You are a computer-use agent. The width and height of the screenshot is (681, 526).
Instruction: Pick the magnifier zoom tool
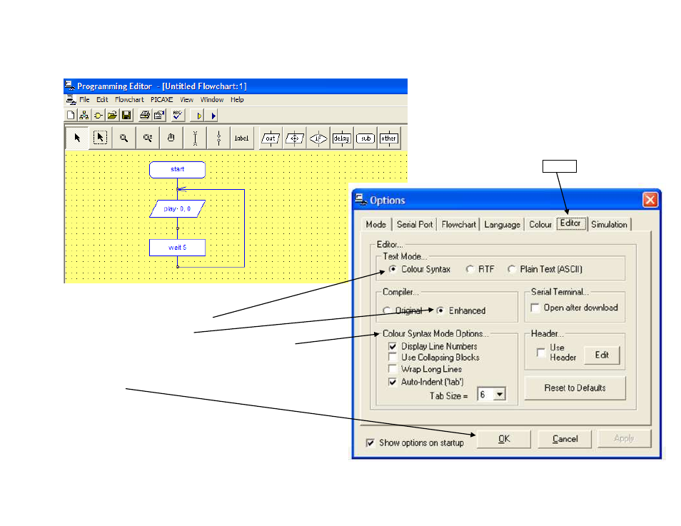[x=123, y=138]
